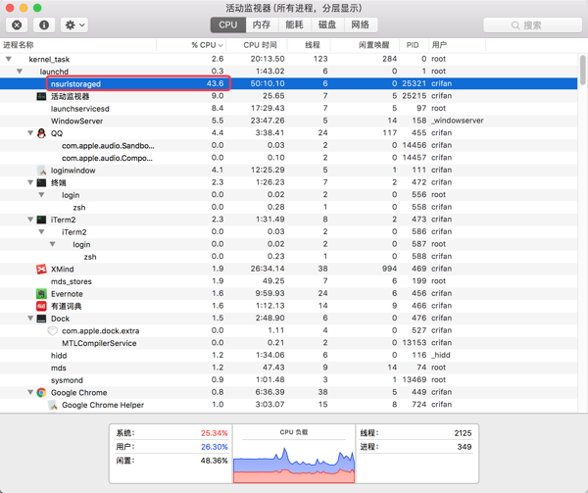Click the quit process X toolbar button
Viewport: 588px width, 493px height.
[17, 25]
